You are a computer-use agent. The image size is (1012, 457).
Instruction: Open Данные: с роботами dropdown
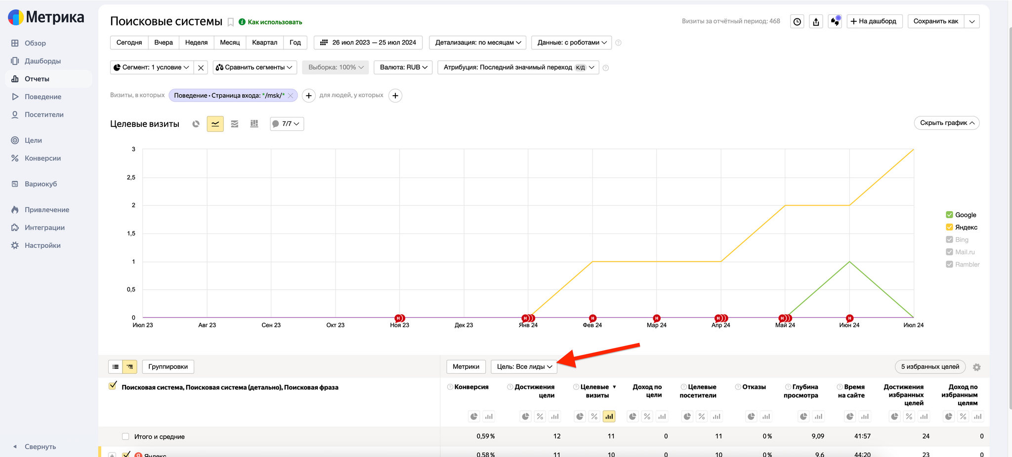pyautogui.click(x=572, y=42)
